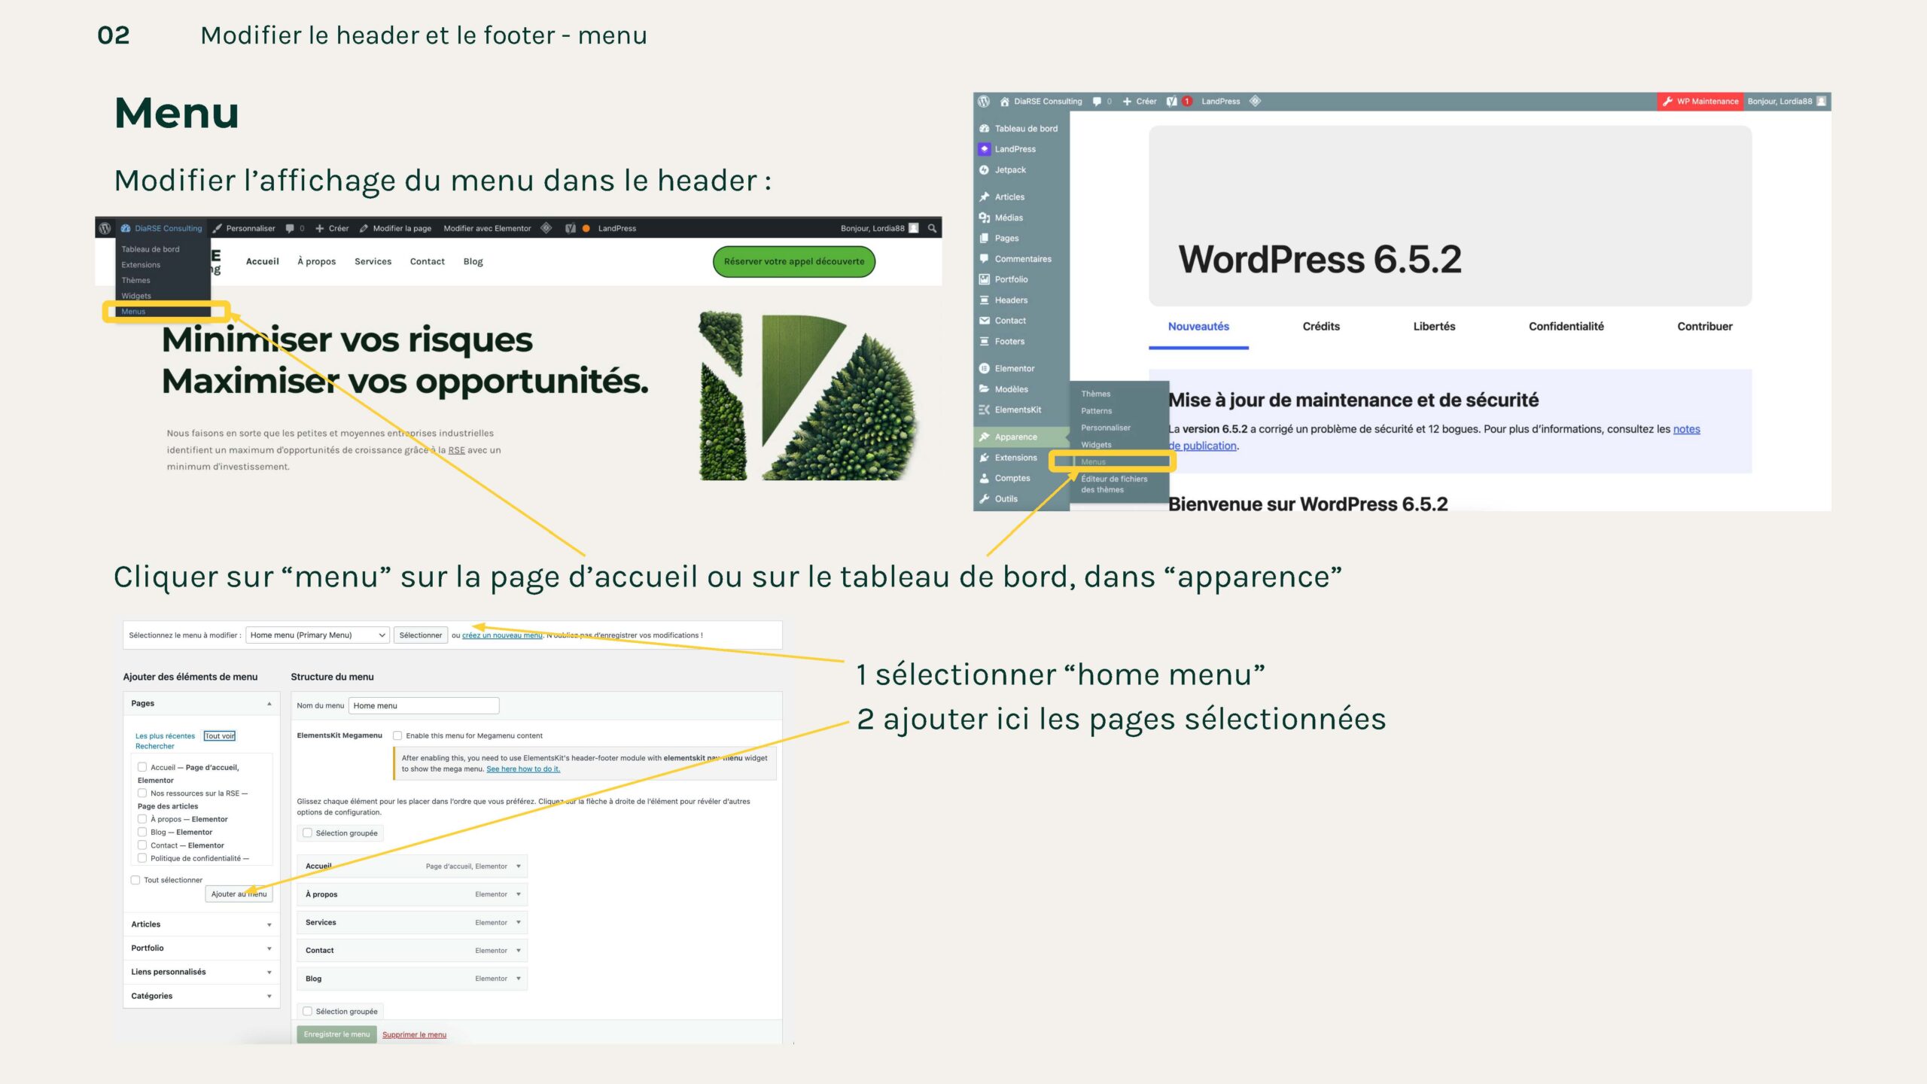1927x1084 pixels.
Task: Click the Extensions plug icon in the dashboard sidebar
Action: (x=984, y=458)
